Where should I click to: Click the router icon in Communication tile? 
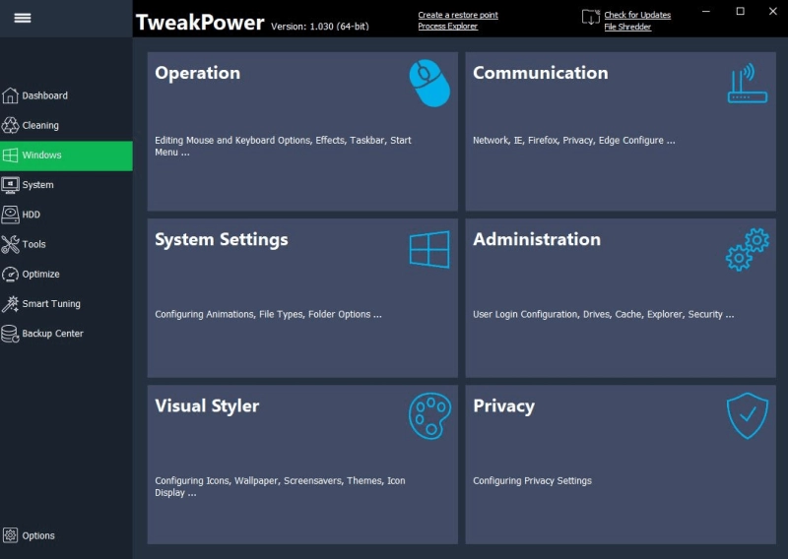(748, 84)
